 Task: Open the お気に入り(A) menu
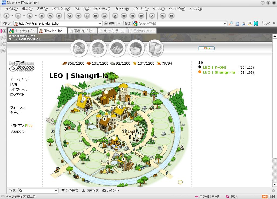click(61, 9)
